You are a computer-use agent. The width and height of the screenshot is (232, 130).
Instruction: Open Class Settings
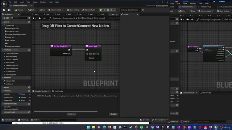click(73, 10)
